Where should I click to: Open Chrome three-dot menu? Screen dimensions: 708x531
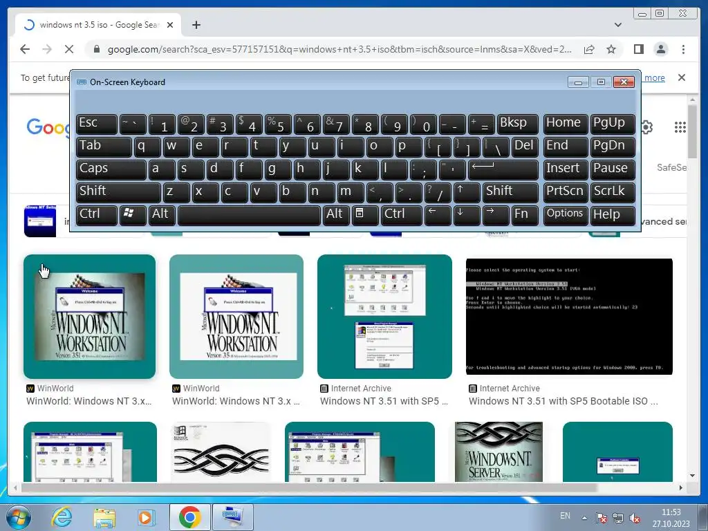683,49
